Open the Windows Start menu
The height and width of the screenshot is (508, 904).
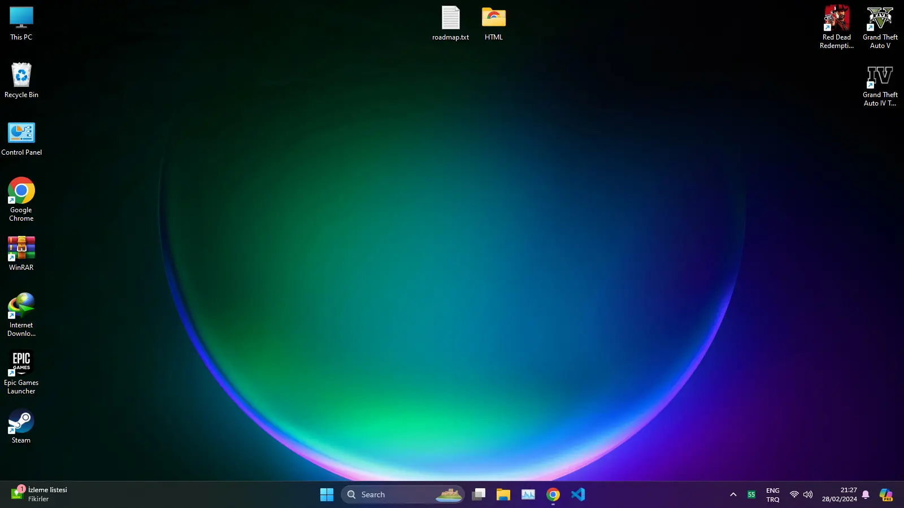click(x=327, y=495)
